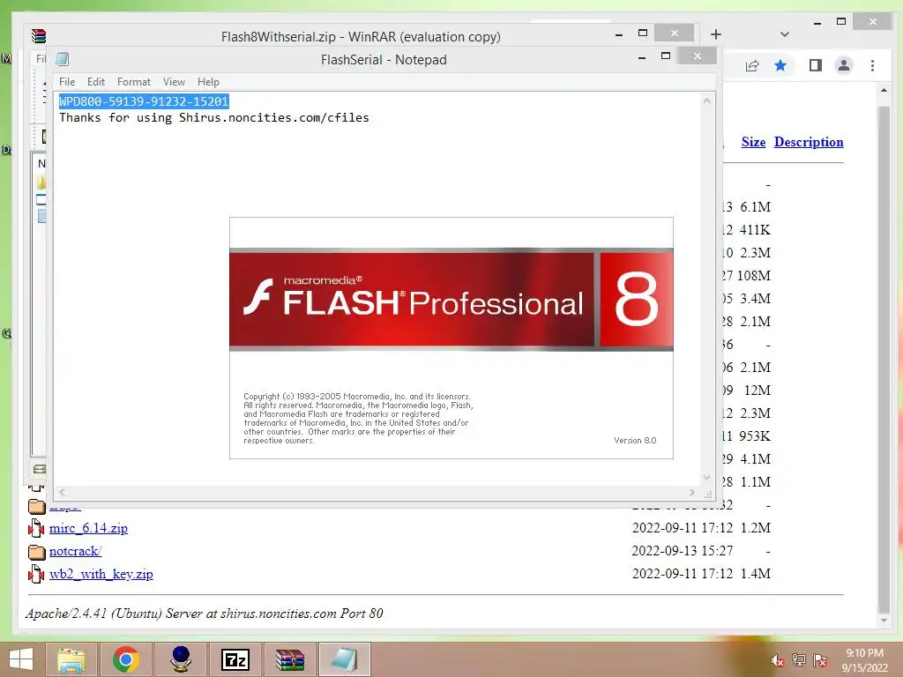Sort the directory listing by Description
Viewport: 903px width, 677px height.
(809, 142)
